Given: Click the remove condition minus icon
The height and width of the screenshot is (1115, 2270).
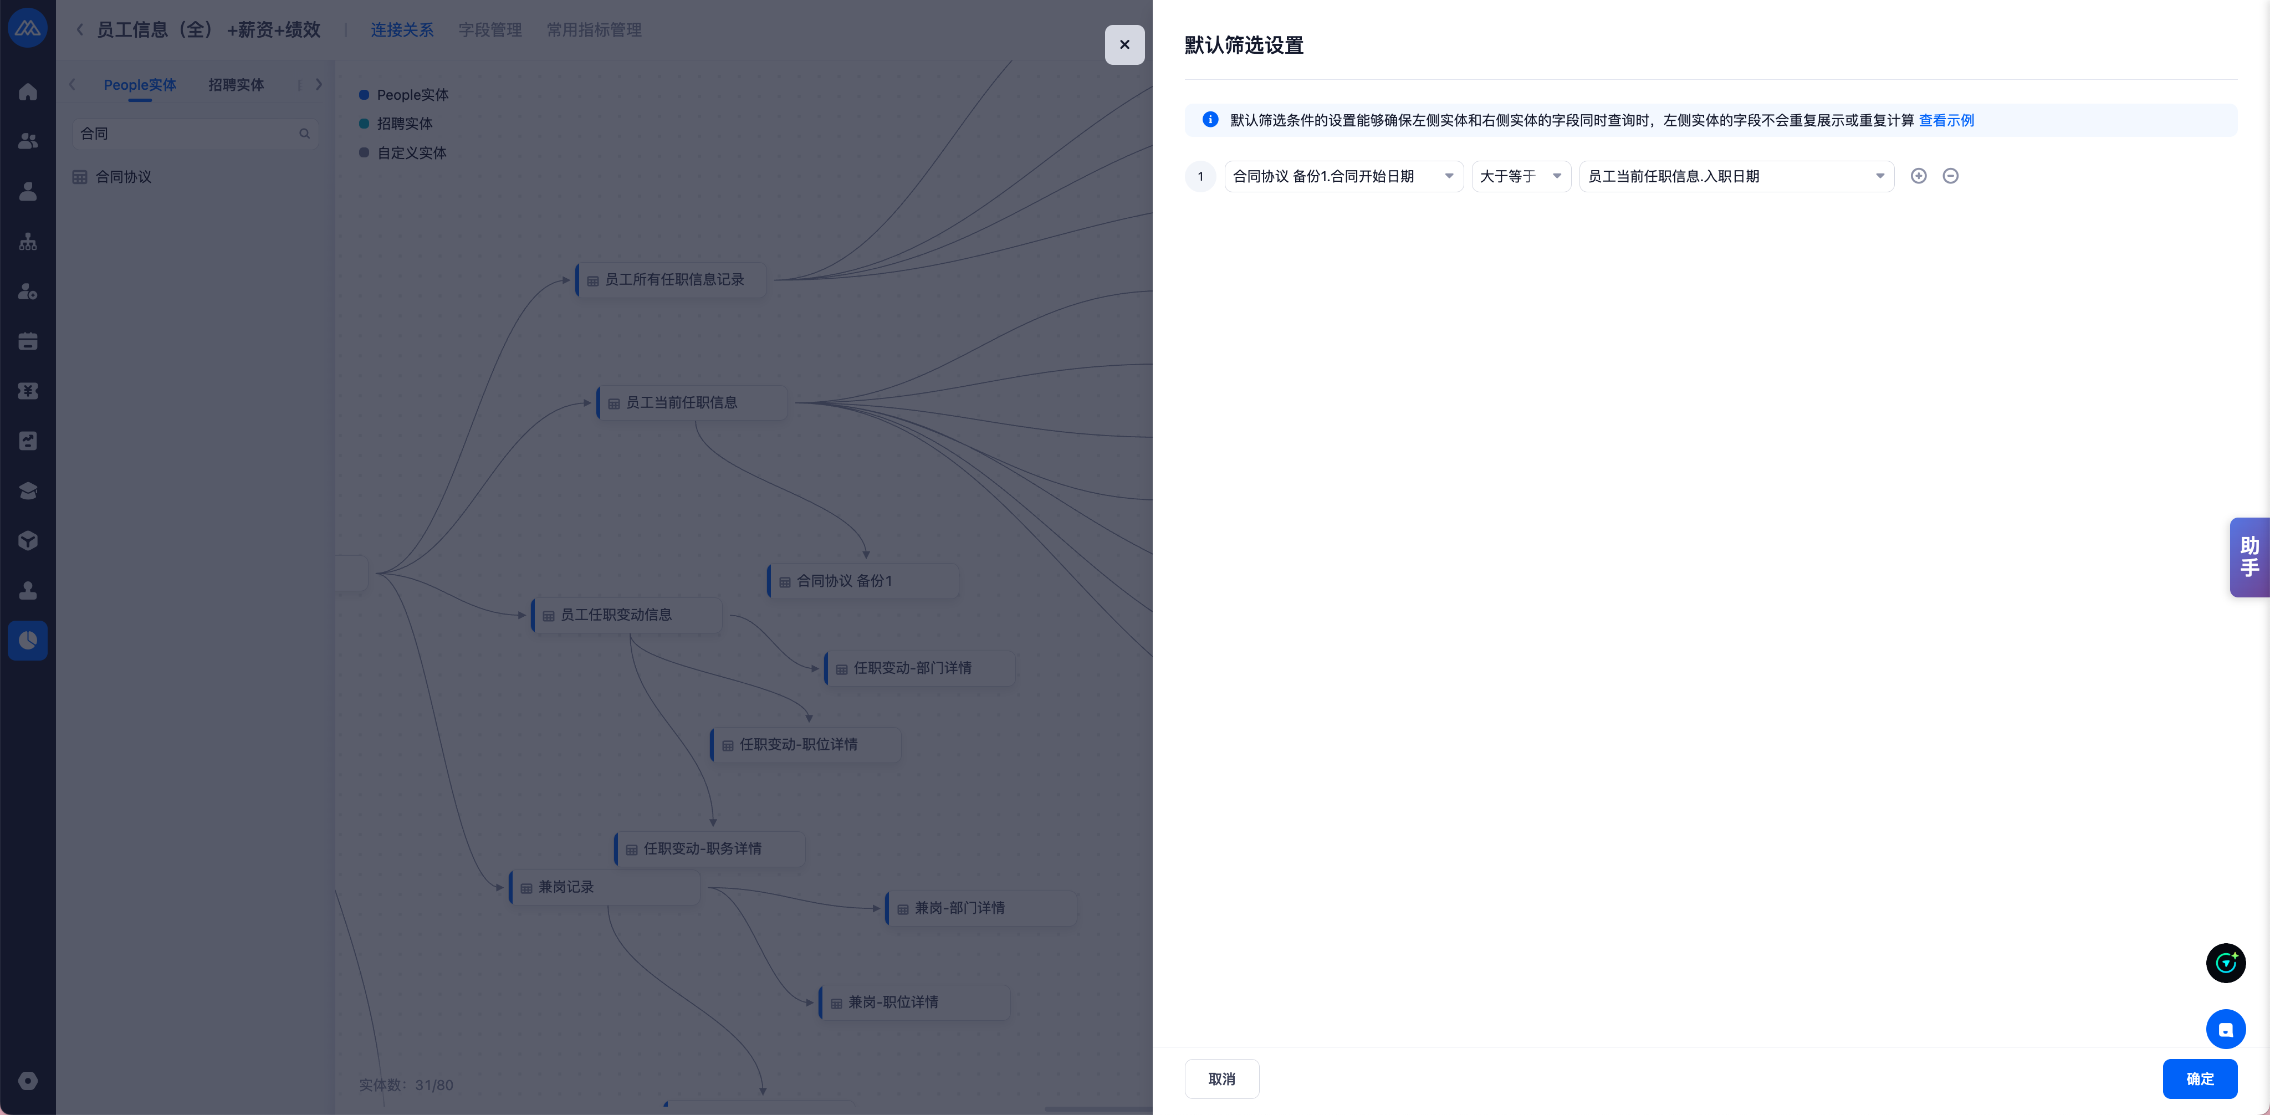Looking at the screenshot, I should (1950, 176).
